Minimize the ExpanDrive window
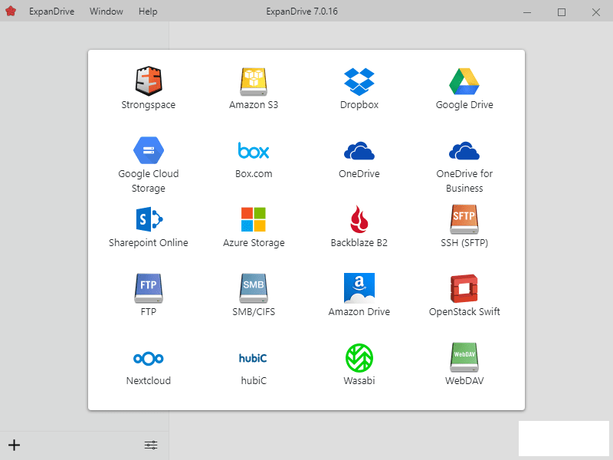Viewport: 613px width, 460px height. 527,12
